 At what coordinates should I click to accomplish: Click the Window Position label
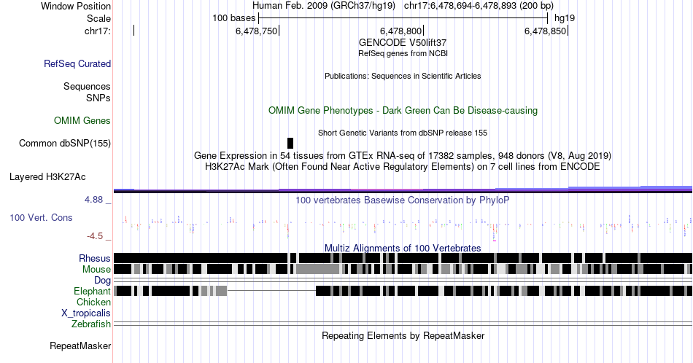(76, 6)
